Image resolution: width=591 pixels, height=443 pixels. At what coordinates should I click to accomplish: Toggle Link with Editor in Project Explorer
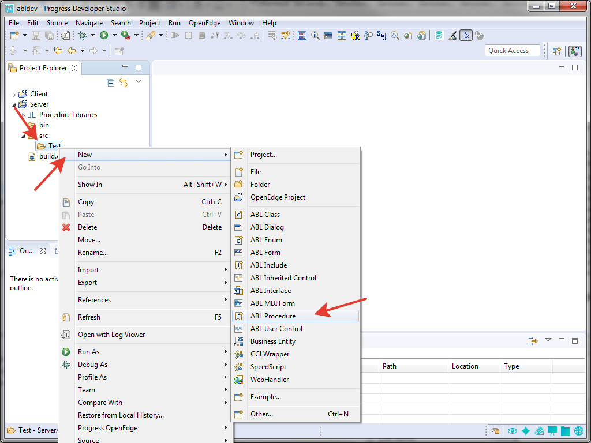click(124, 82)
